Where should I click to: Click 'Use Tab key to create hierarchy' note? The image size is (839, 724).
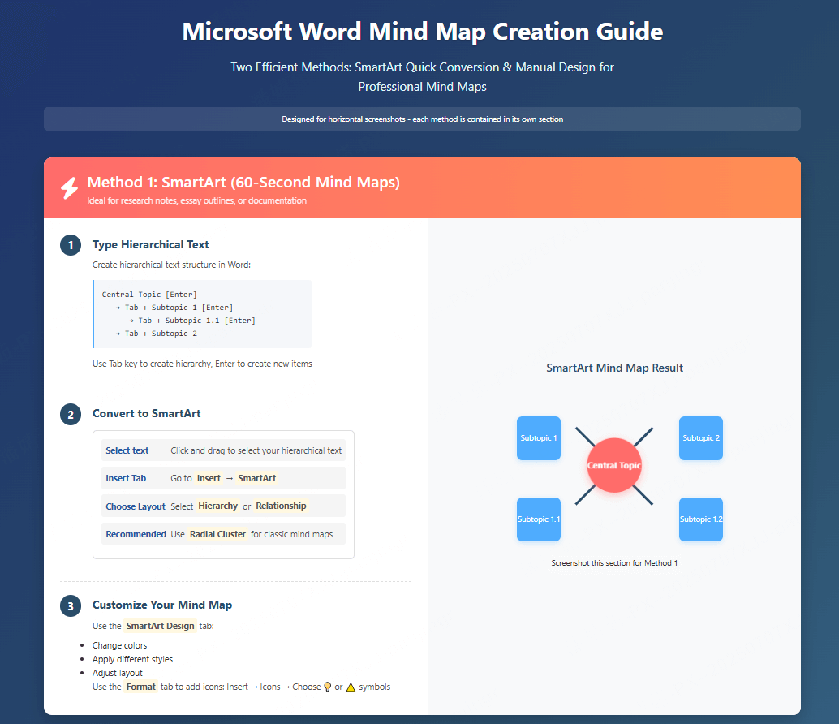click(x=202, y=364)
